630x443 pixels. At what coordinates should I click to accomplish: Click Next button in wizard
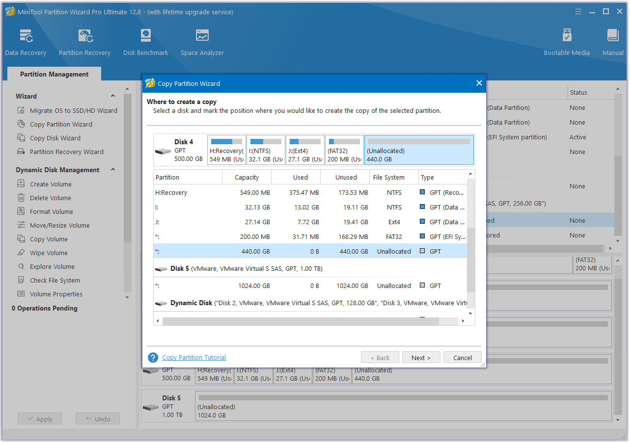[421, 358]
